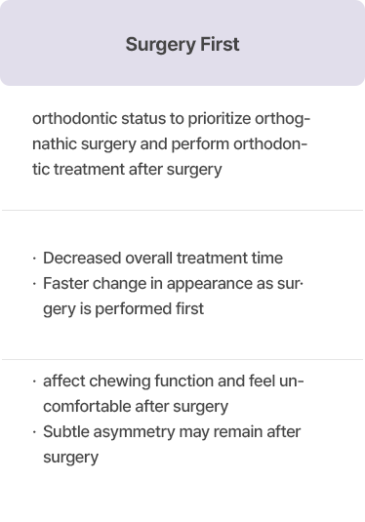
Task: Click 'Subtle asymmetry may remain after' text
Action: pos(172,432)
